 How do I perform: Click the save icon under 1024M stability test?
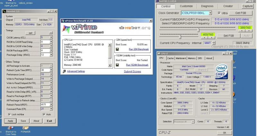[117, 65]
